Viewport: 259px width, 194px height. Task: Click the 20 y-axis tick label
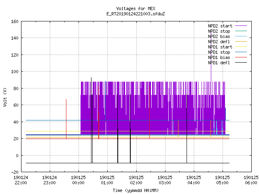pyautogui.click(x=16, y=139)
